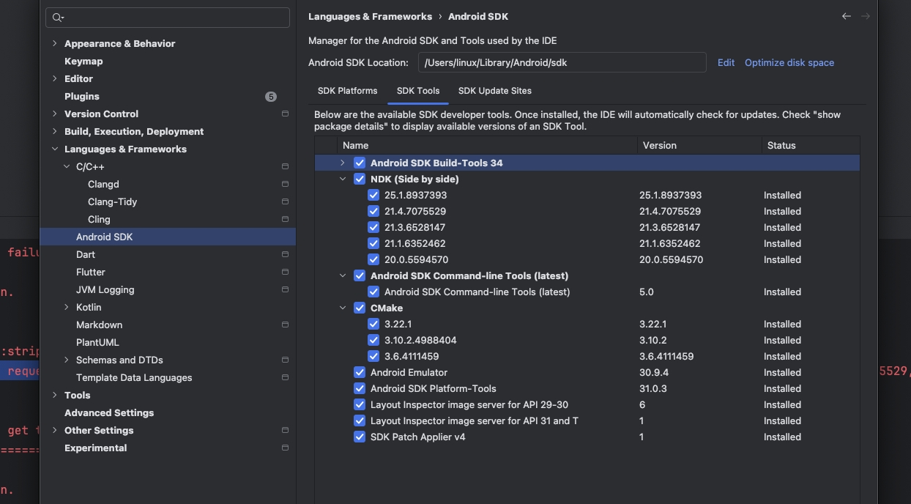Click the version cell reading 31.0.3
The width and height of the screenshot is (911, 504).
653,388
